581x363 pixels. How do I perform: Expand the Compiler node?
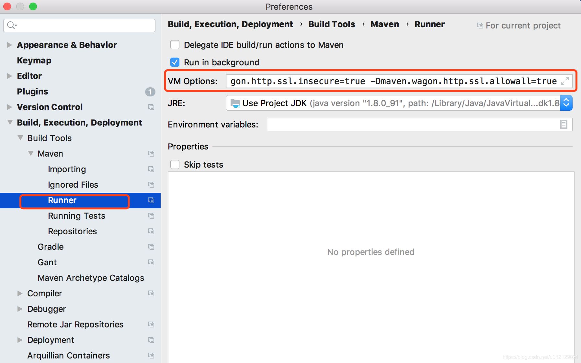(20, 293)
